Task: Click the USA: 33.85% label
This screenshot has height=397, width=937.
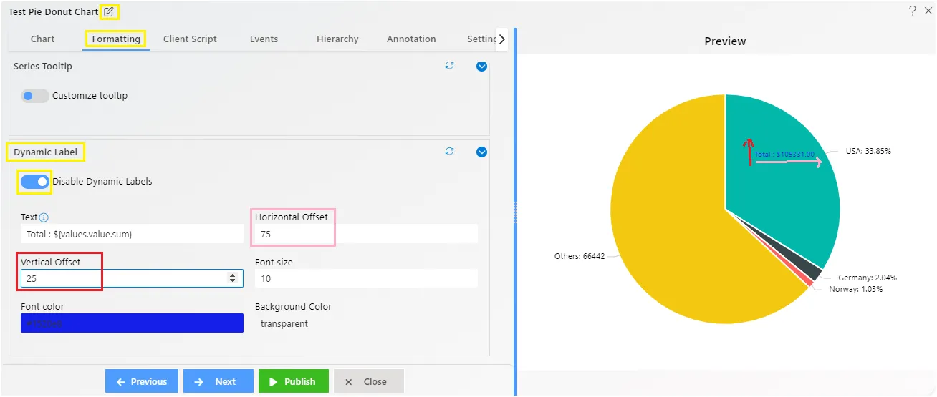Action: click(868, 151)
